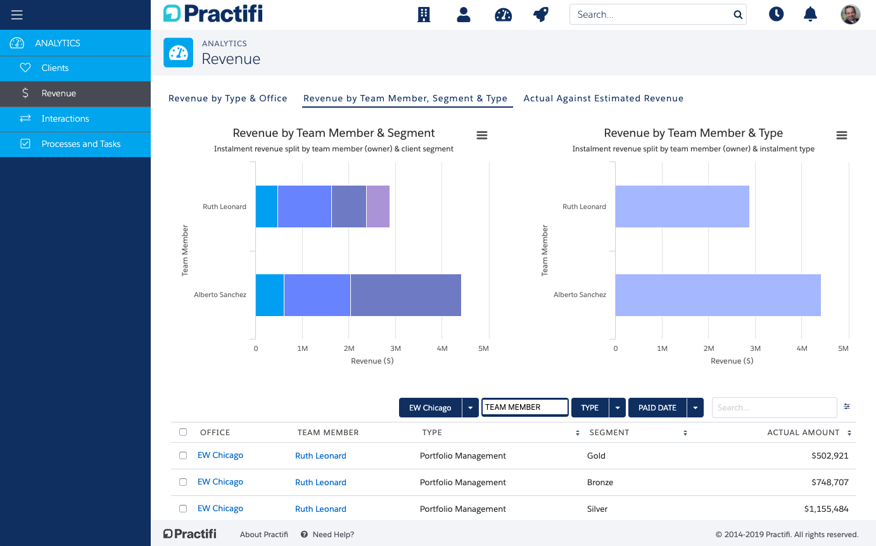
Task: Click the recent history clock icon
Action: (776, 14)
